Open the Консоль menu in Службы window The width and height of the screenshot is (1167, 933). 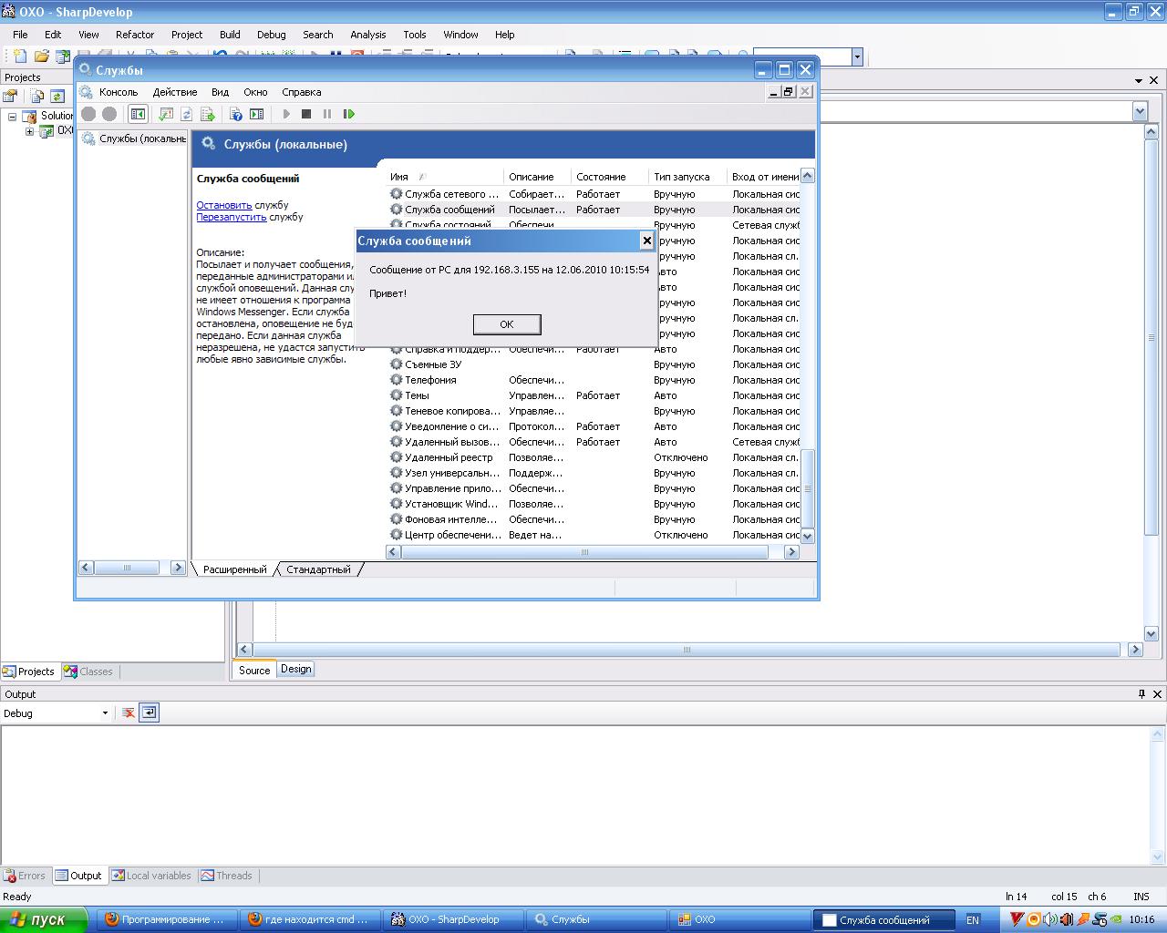click(119, 92)
